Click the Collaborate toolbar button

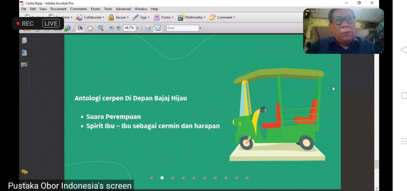click(x=90, y=17)
